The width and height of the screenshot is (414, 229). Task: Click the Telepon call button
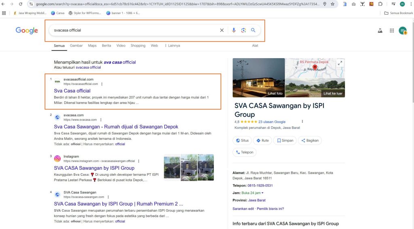coord(245,152)
